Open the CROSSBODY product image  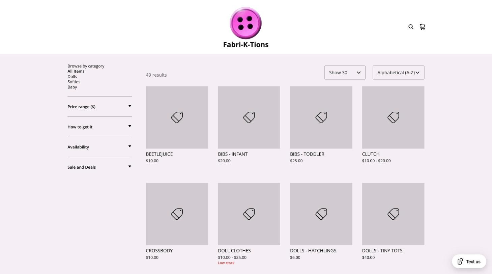click(177, 214)
